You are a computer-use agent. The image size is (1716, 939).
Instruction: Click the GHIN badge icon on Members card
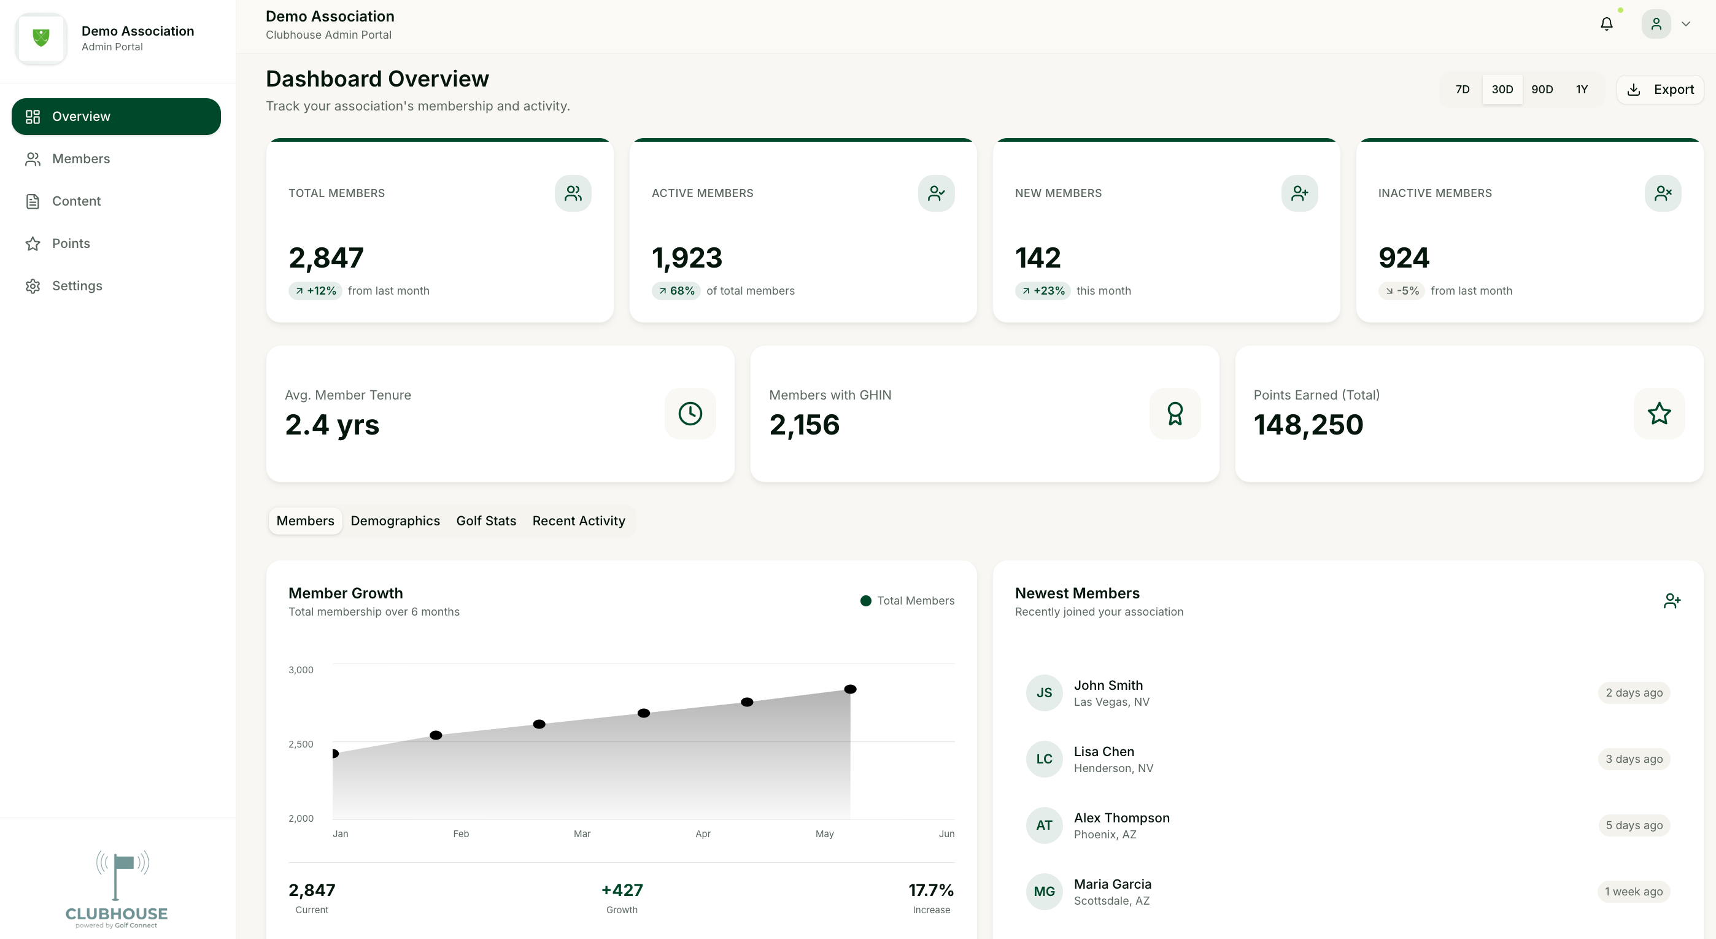(x=1175, y=413)
